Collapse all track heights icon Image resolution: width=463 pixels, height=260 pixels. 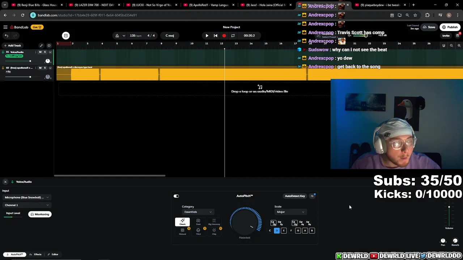(x=49, y=45)
